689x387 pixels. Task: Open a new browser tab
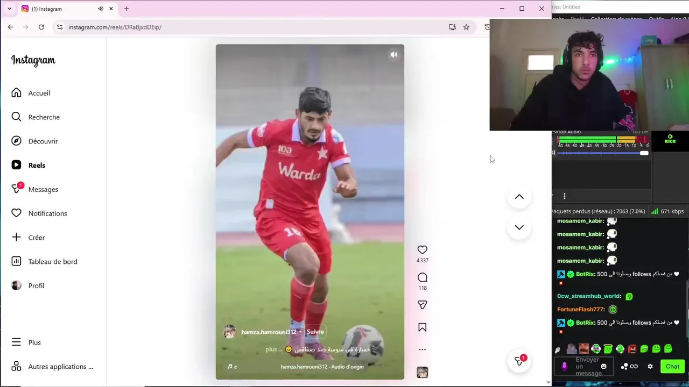pos(126,9)
